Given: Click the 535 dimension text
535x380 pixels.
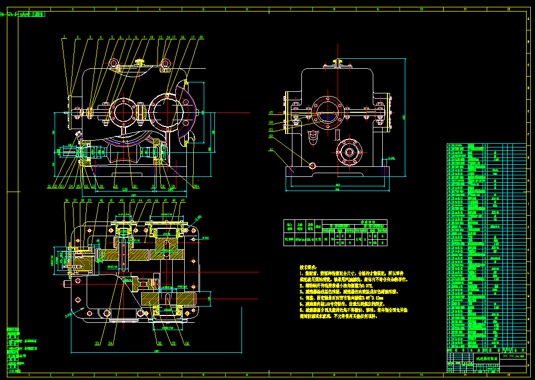Looking at the screenshot, I should [x=125, y=189].
